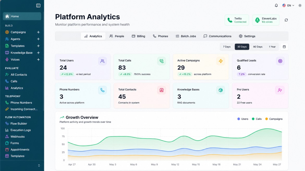Add a new agent with plus icon
The height and width of the screenshot is (171, 305).
(x=38, y=39)
